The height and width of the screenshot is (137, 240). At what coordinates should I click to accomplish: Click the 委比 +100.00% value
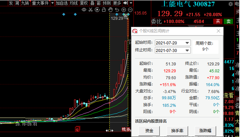coord(174,22)
